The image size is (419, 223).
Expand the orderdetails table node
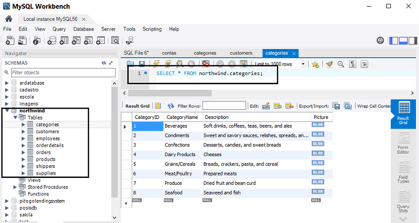23,145
